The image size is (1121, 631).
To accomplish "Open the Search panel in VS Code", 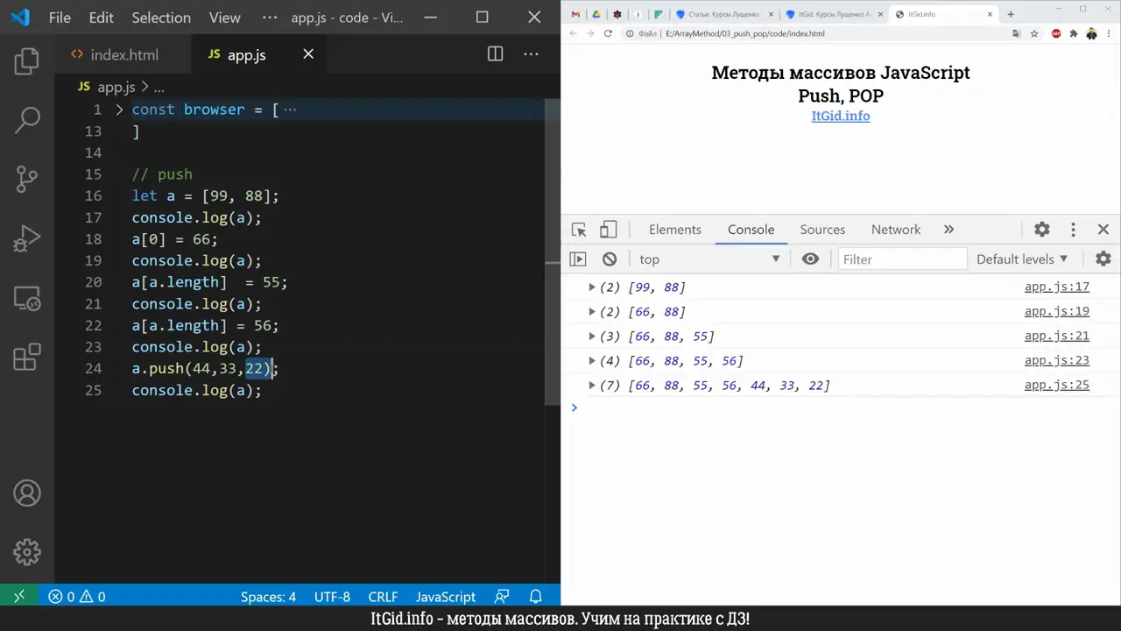I will tap(26, 118).
